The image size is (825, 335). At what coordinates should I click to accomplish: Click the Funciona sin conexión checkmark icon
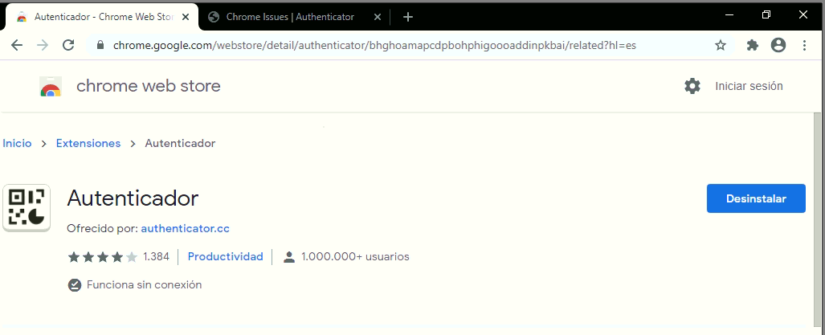coord(74,285)
